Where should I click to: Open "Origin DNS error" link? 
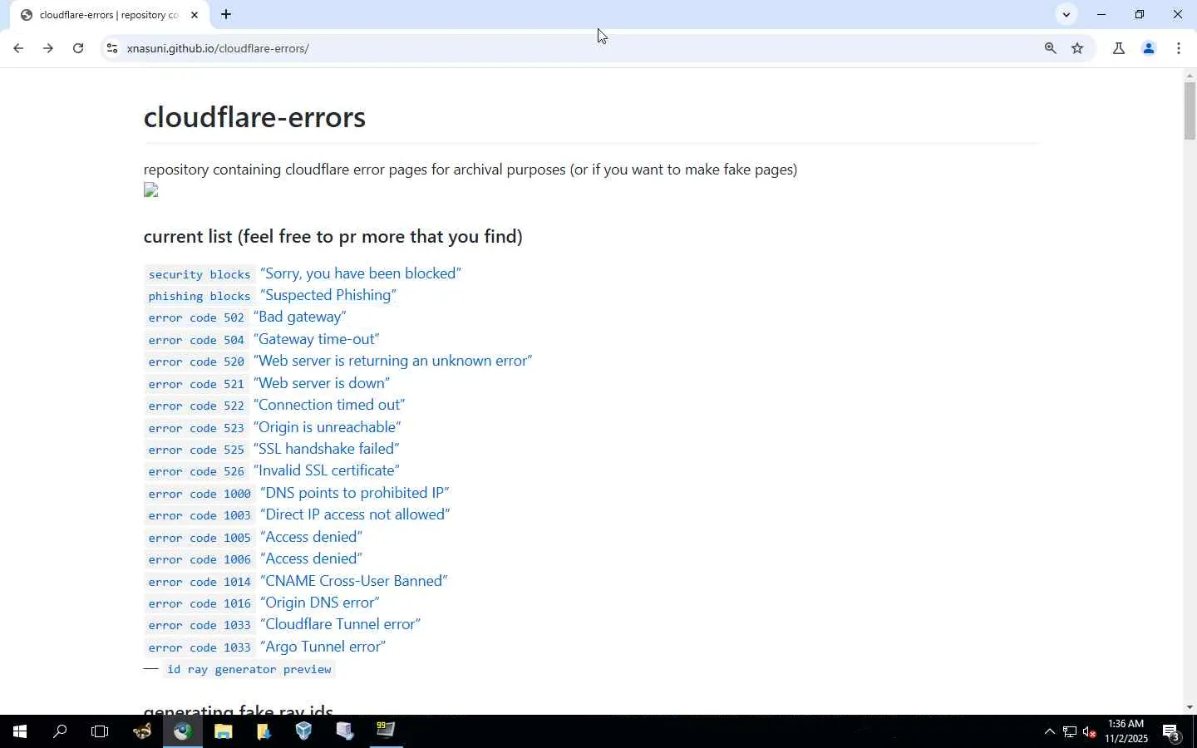[x=320, y=603]
